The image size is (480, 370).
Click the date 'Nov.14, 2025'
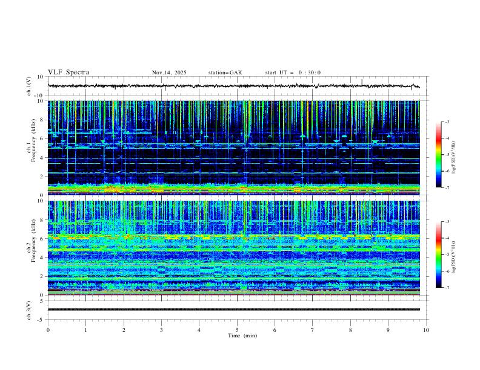tap(169, 73)
